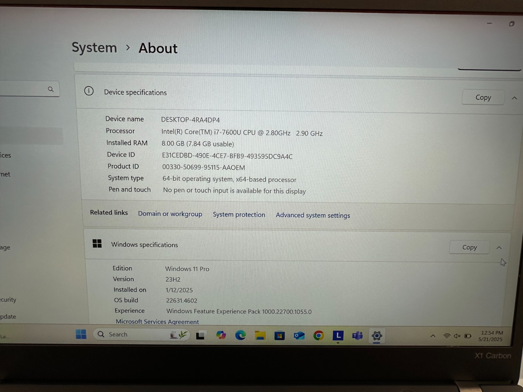
Task: Open the blue L app in the taskbar
Action: pos(338,335)
